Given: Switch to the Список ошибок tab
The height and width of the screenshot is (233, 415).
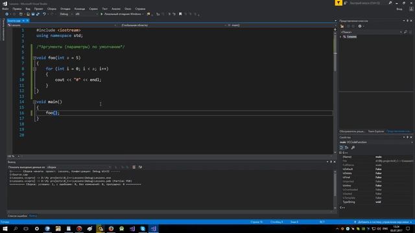Looking at the screenshot, I should click(18, 216).
